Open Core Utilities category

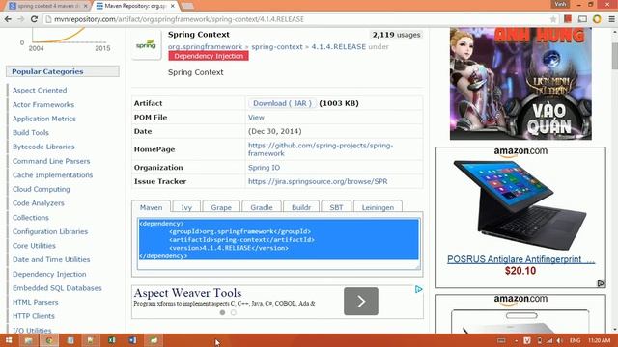(x=34, y=246)
